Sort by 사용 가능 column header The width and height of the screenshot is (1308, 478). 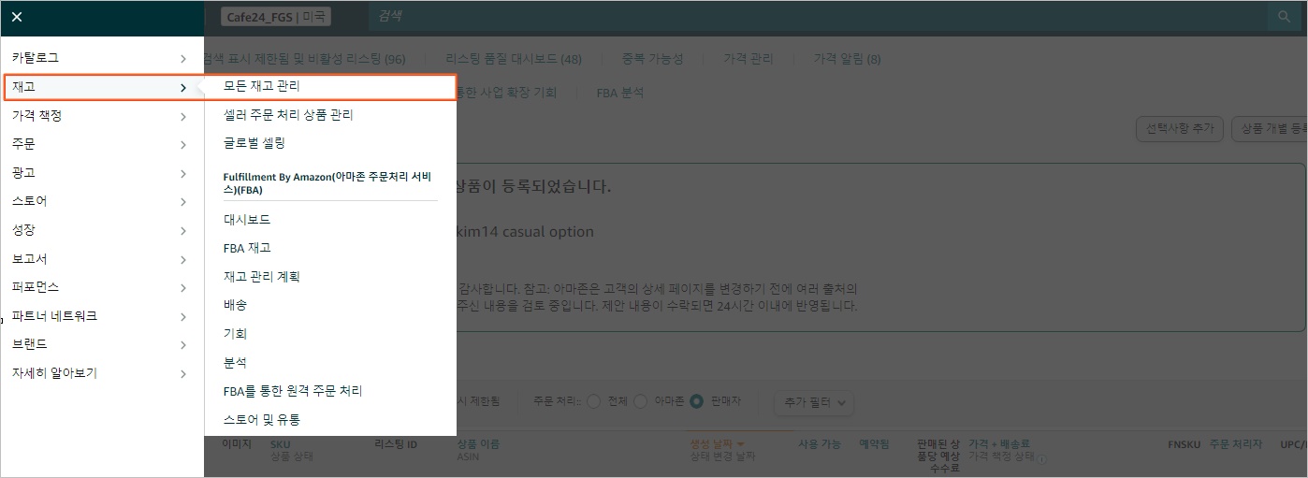(820, 444)
